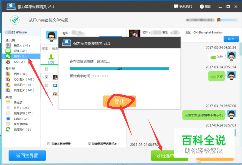Click the 搜索 contacts search field

click(49, 49)
